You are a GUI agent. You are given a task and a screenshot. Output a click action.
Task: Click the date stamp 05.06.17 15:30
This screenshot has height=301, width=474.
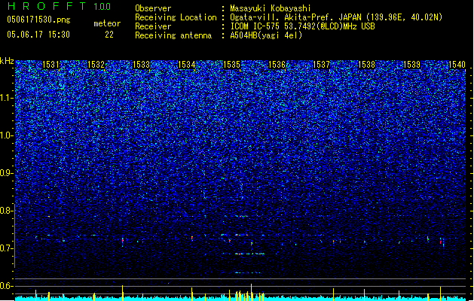(x=38, y=35)
